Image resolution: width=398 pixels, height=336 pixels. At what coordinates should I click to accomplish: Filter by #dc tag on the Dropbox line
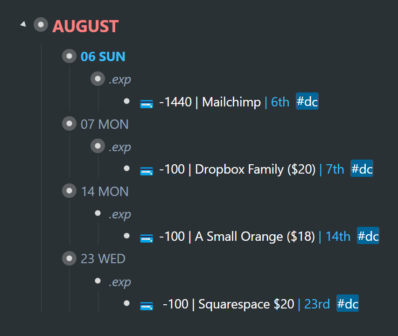362,168
